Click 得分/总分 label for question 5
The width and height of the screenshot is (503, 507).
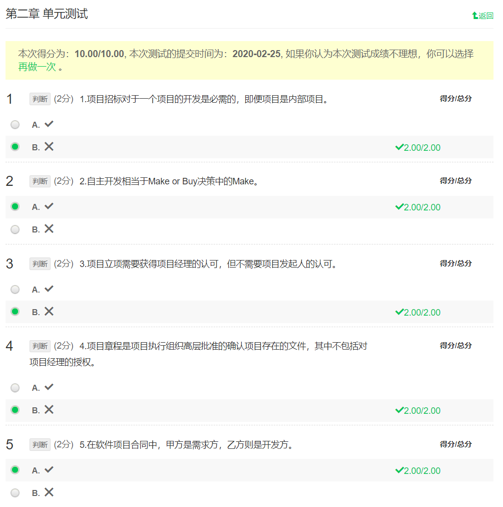point(455,444)
